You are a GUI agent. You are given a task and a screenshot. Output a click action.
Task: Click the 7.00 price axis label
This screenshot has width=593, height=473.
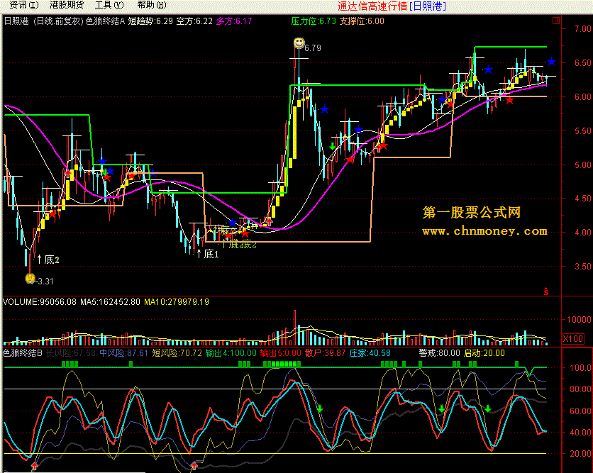point(583,29)
